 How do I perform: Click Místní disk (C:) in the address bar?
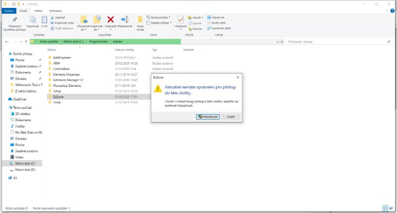coord(73,42)
